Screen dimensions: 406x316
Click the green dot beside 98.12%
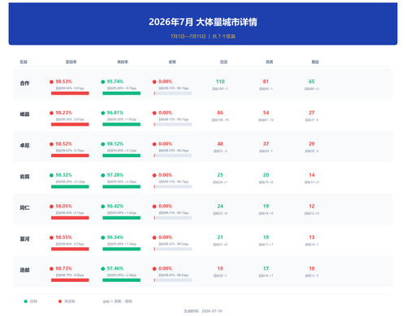pos(103,144)
